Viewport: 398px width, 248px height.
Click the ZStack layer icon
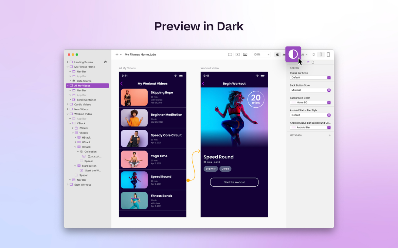[x=76, y=128]
